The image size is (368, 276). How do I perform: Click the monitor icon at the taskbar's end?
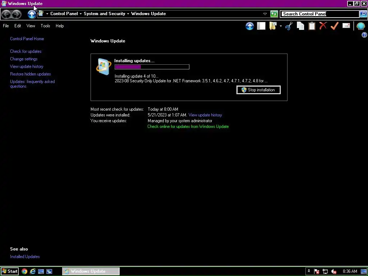coord(363,272)
